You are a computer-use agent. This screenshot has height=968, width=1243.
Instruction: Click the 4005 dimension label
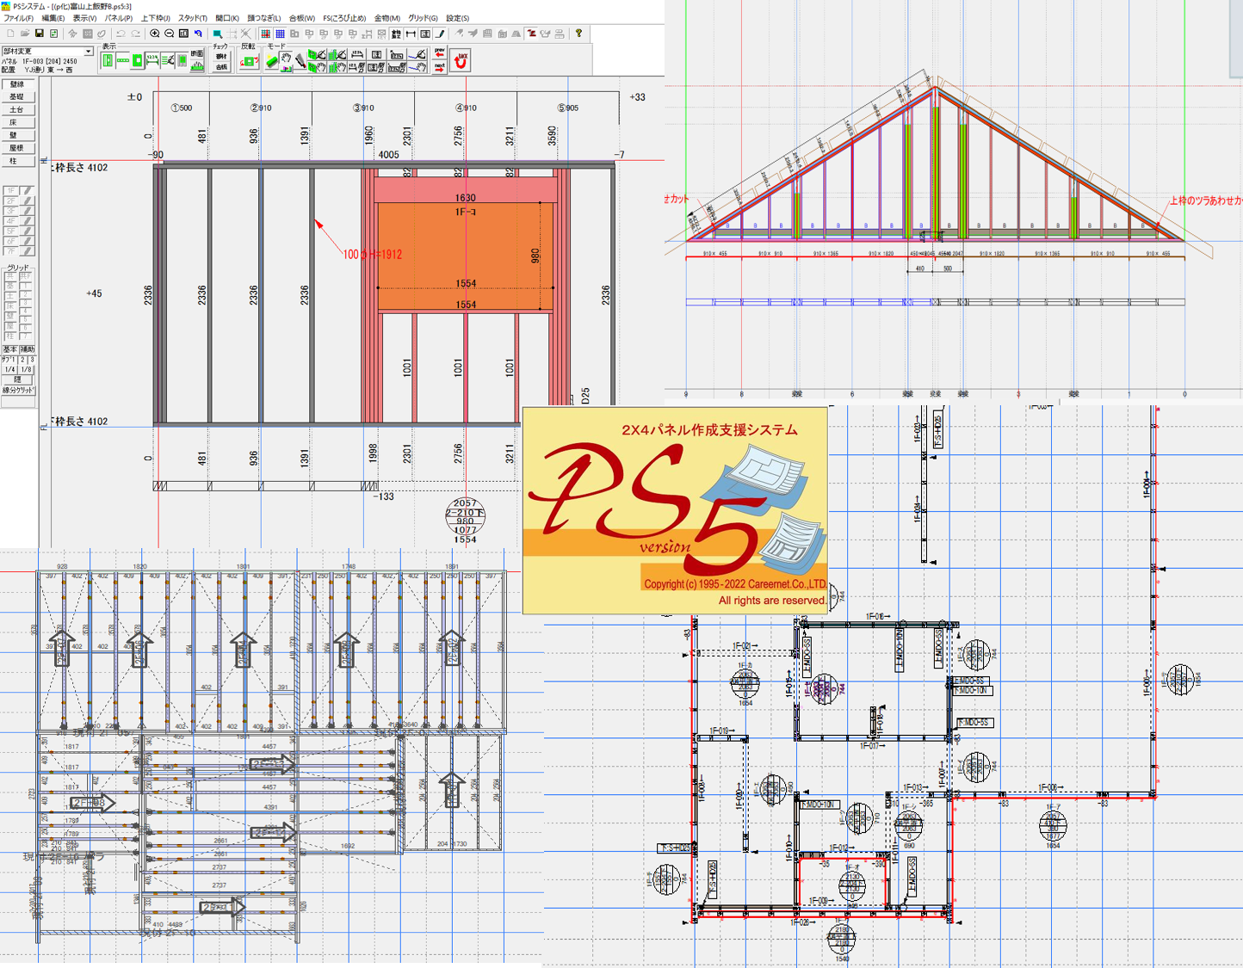[x=389, y=155]
